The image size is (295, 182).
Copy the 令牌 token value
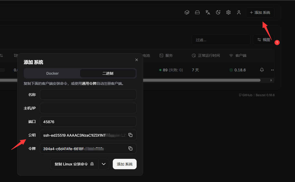(x=131, y=149)
